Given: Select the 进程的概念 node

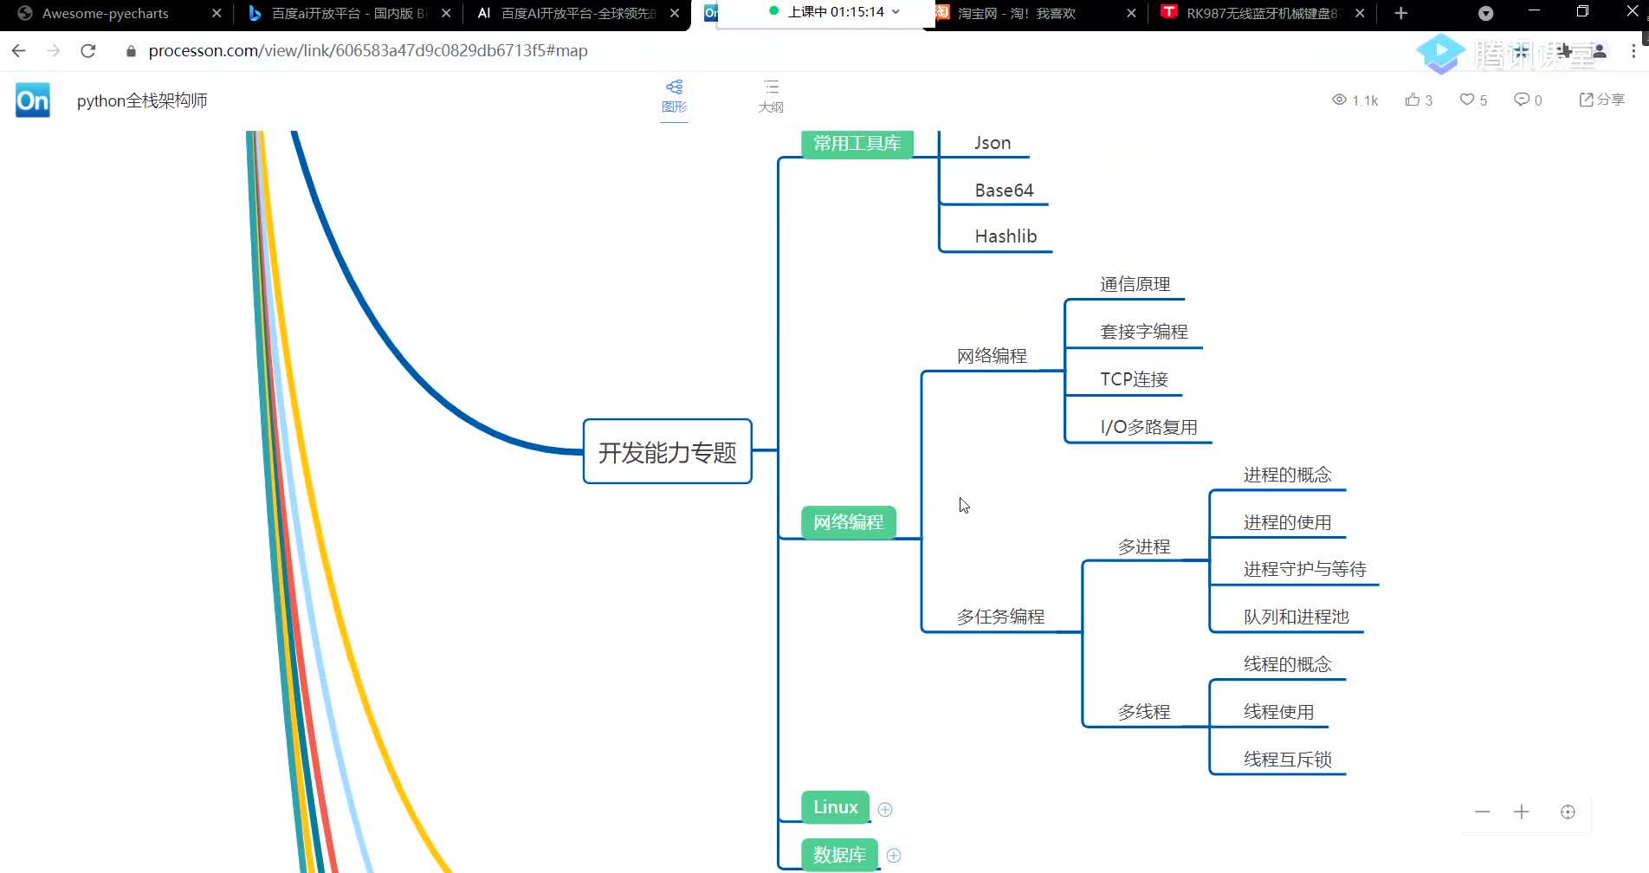Looking at the screenshot, I should point(1287,475).
